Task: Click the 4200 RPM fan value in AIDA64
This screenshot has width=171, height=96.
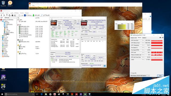Action: pyautogui.click(x=38, y=42)
